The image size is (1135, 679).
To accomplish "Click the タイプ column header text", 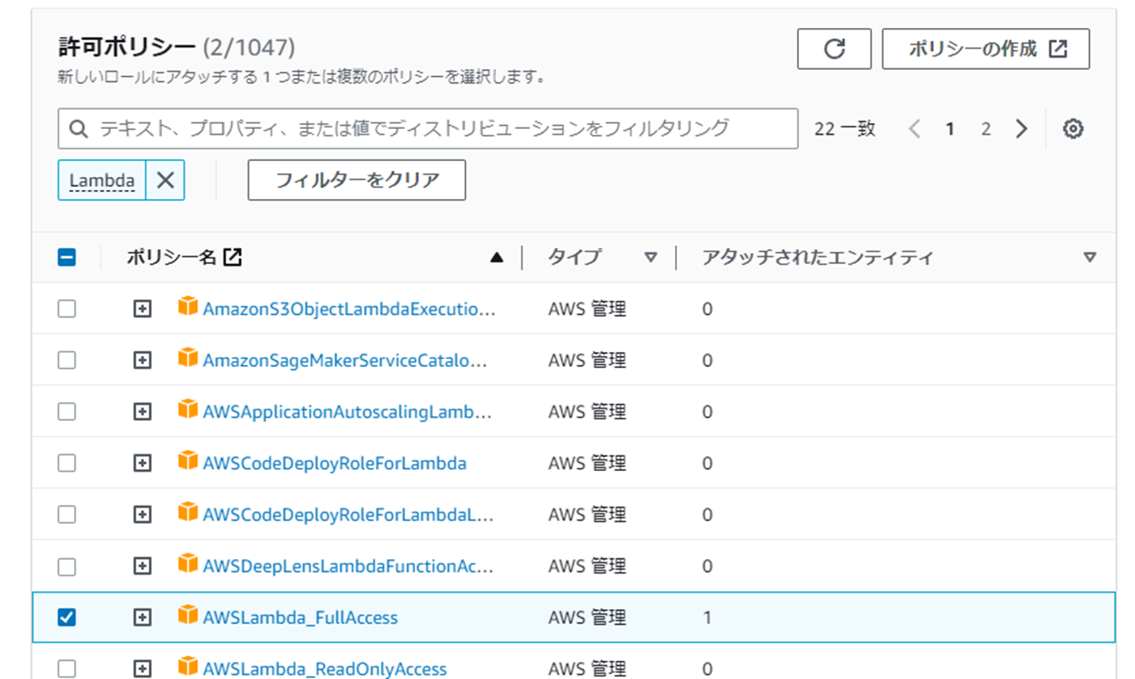I will click(574, 257).
